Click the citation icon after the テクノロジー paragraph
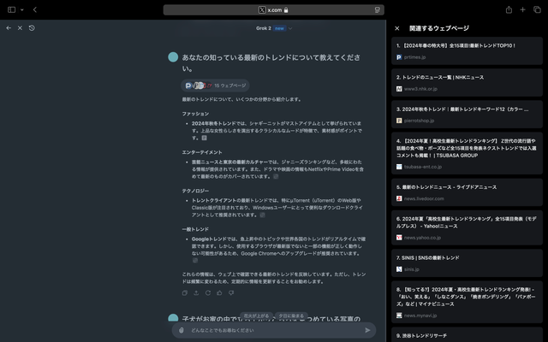The image size is (548, 342). (263, 215)
